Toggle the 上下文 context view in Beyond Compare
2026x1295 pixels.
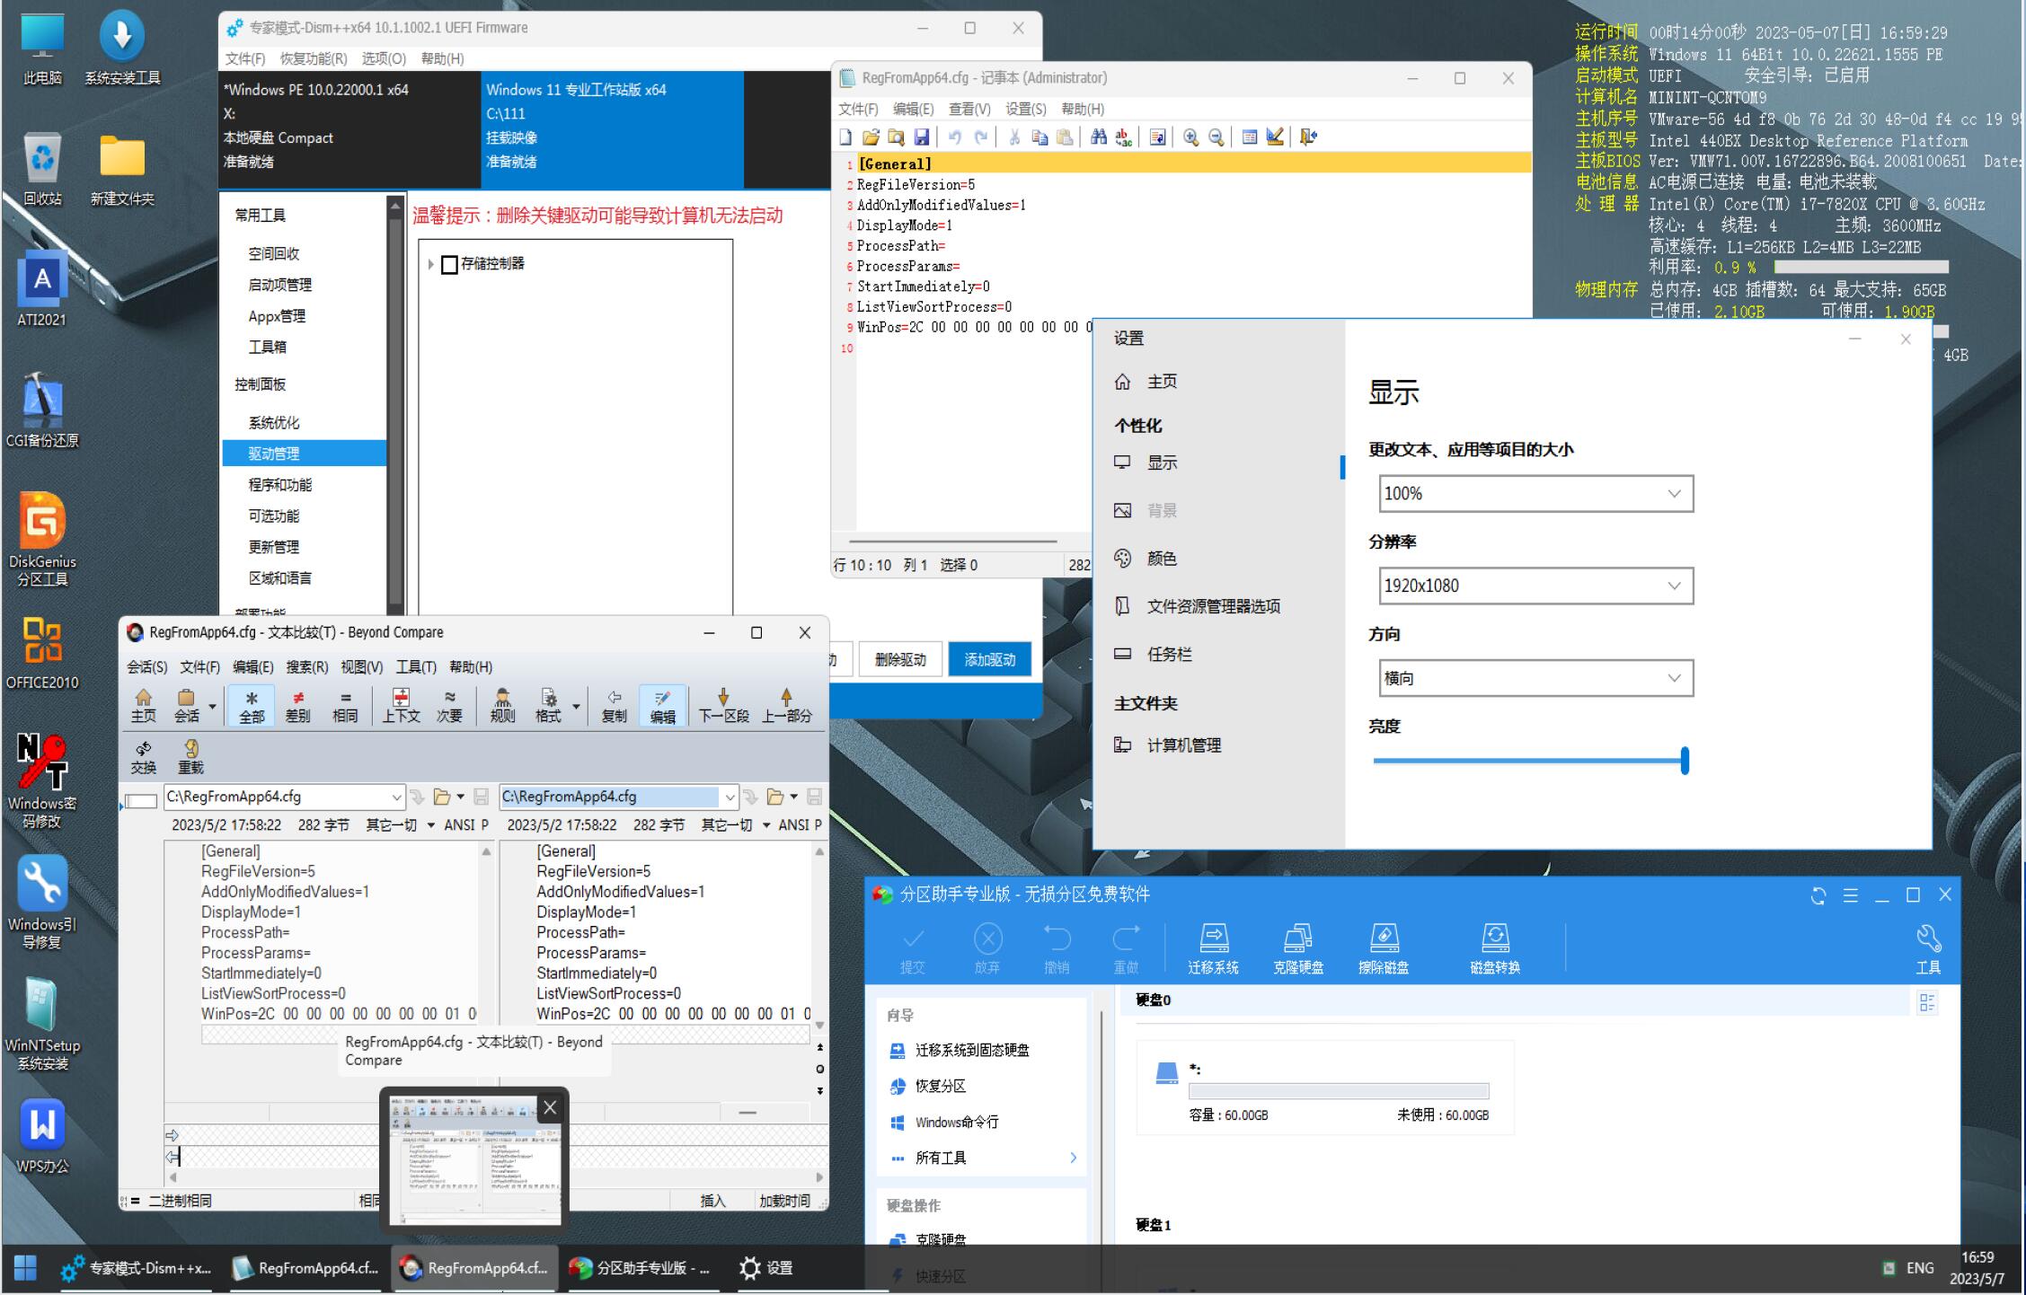coord(401,706)
